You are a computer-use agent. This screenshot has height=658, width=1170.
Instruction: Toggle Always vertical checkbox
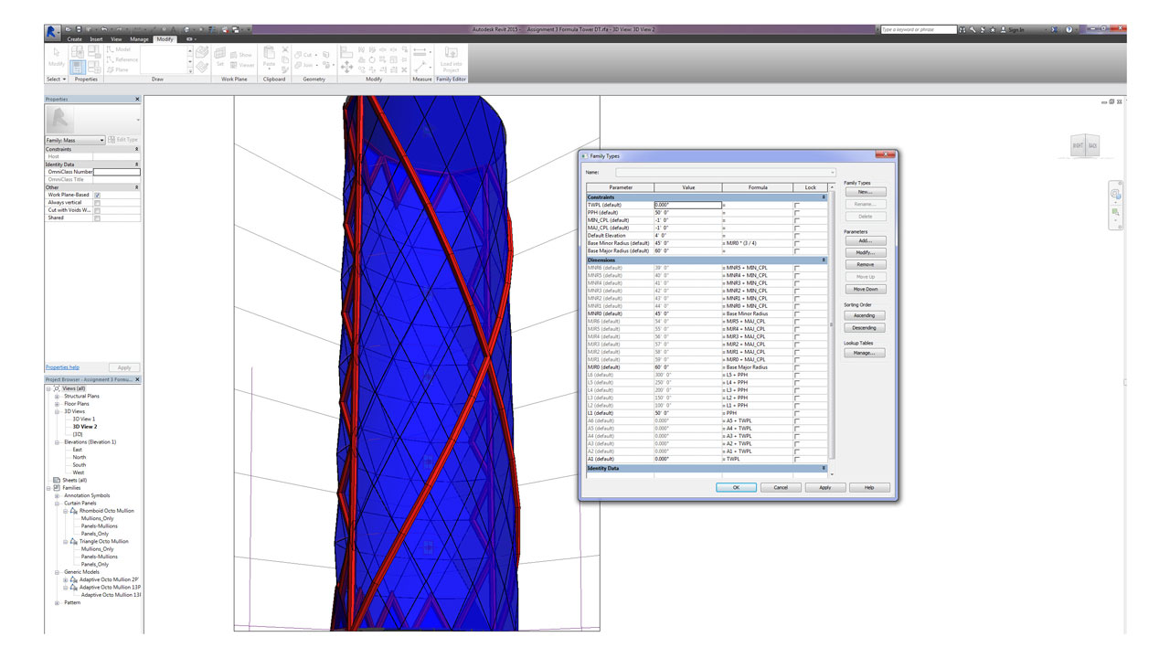tap(97, 203)
